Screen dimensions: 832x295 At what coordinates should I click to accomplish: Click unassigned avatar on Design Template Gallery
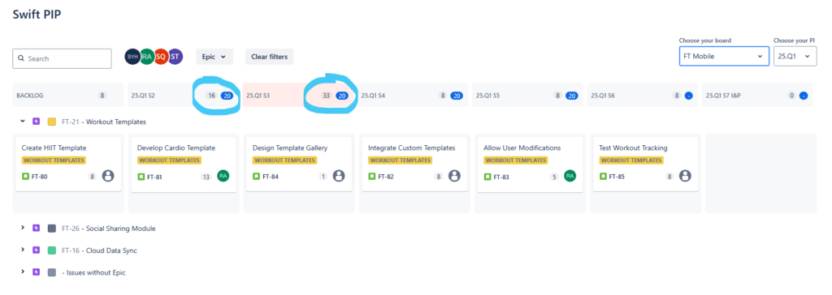339,176
